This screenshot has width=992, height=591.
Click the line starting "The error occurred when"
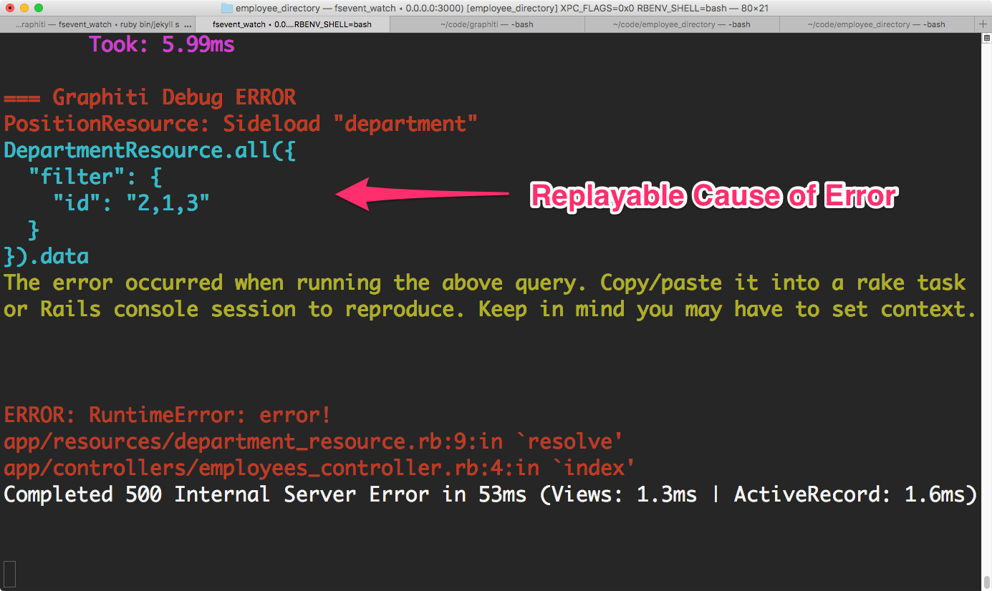point(485,283)
